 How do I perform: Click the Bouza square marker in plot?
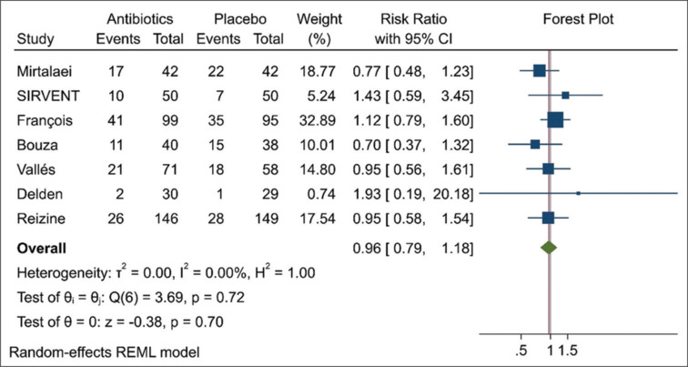pos(535,144)
